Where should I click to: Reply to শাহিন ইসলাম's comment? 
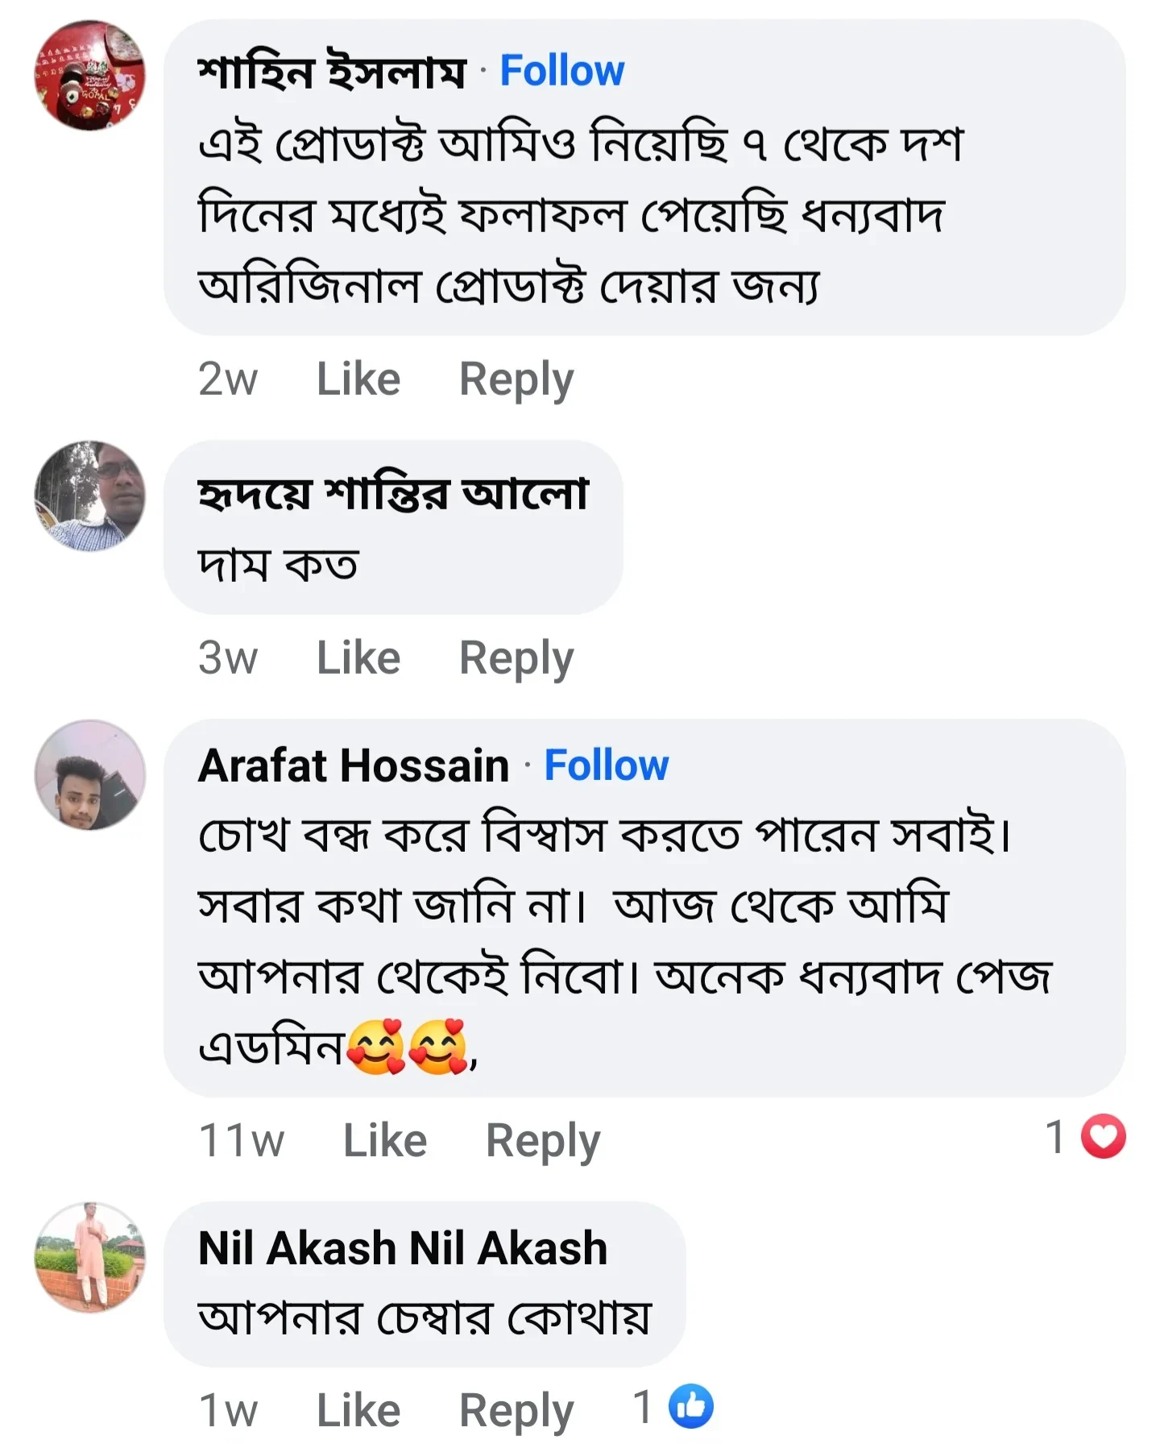click(x=515, y=378)
